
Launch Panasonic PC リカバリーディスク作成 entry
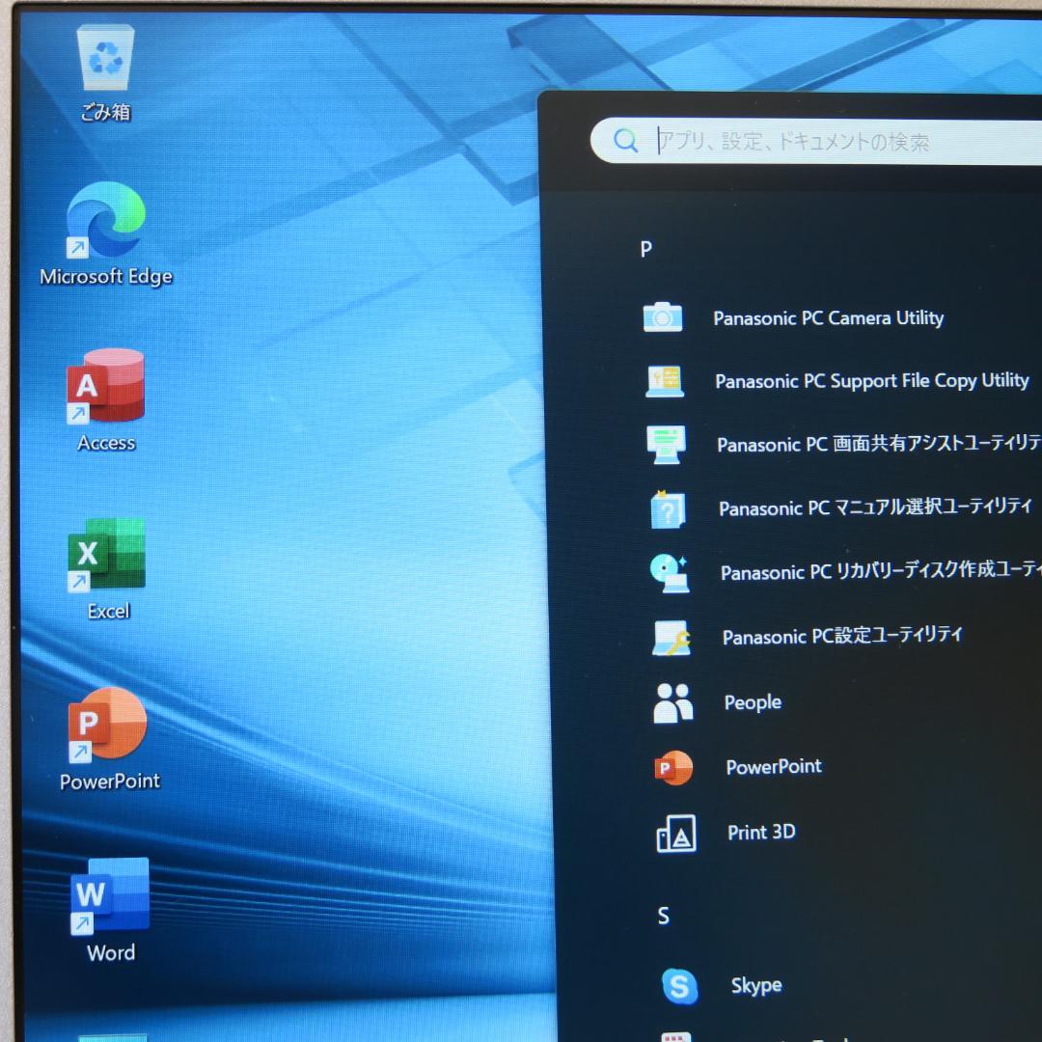point(881,571)
